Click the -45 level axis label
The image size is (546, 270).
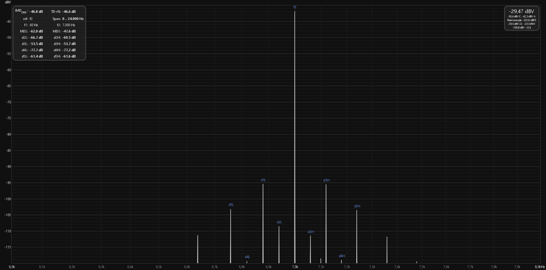point(8,22)
